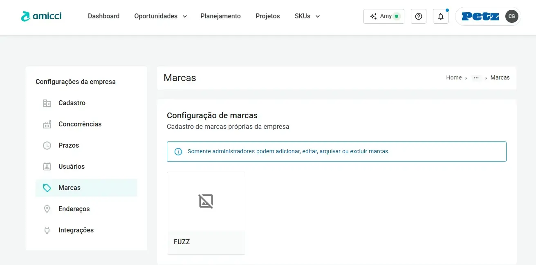536x265 pixels.
Task: Go to the Dashboard tab
Action: pyautogui.click(x=104, y=16)
